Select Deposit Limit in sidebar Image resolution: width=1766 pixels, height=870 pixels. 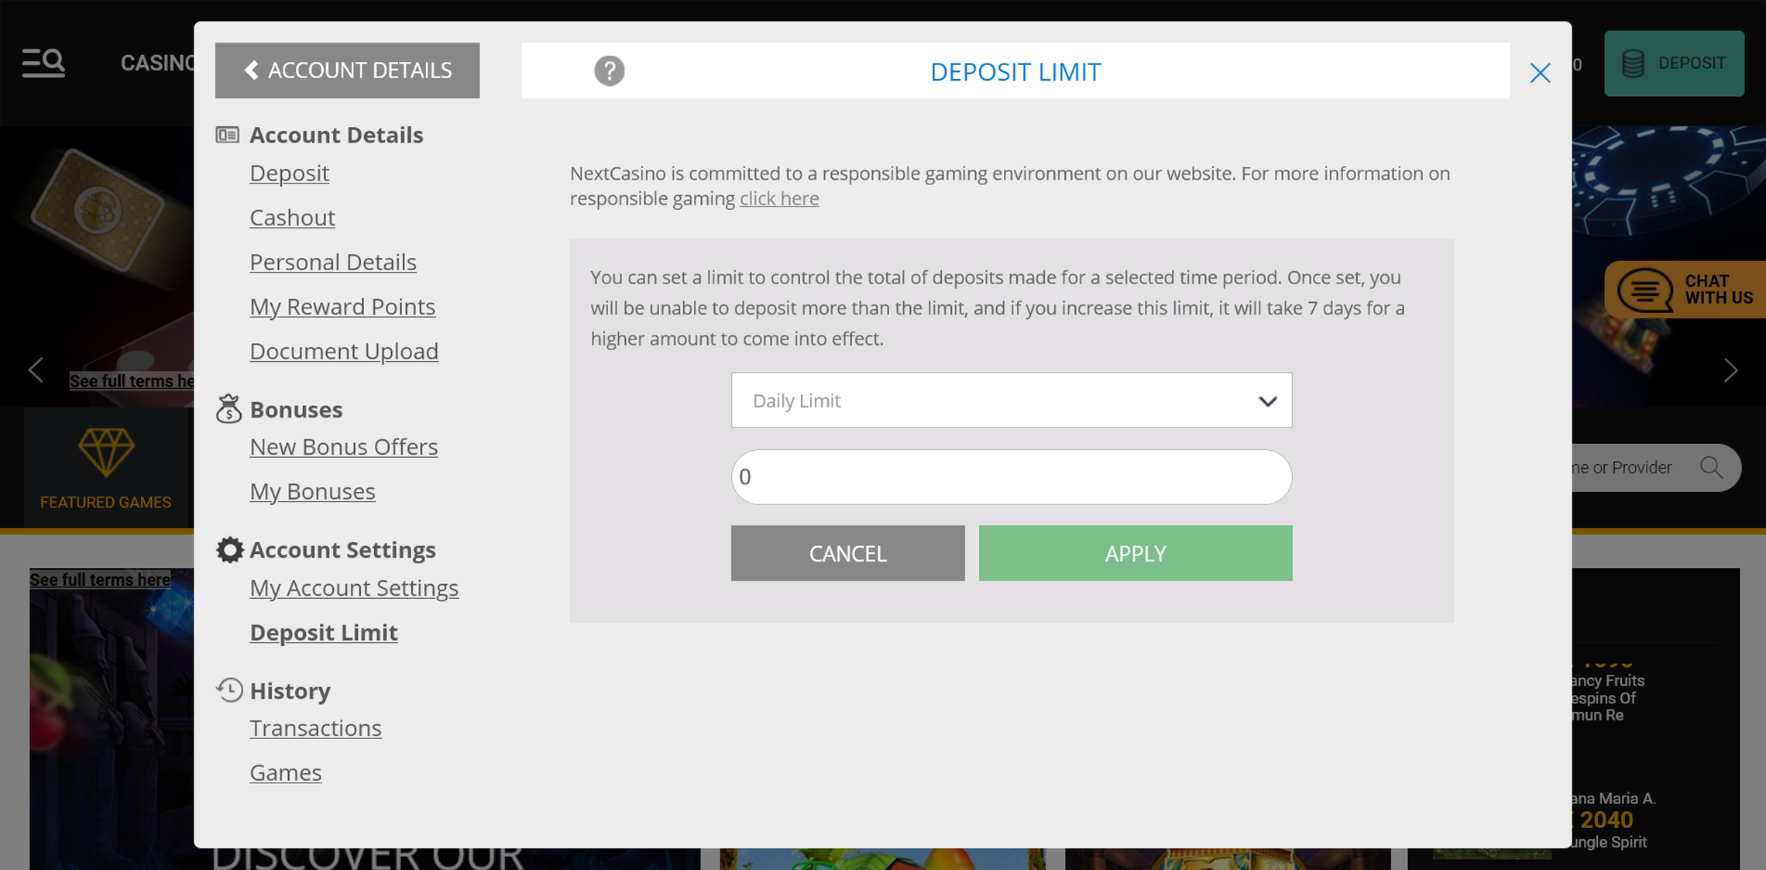(324, 632)
